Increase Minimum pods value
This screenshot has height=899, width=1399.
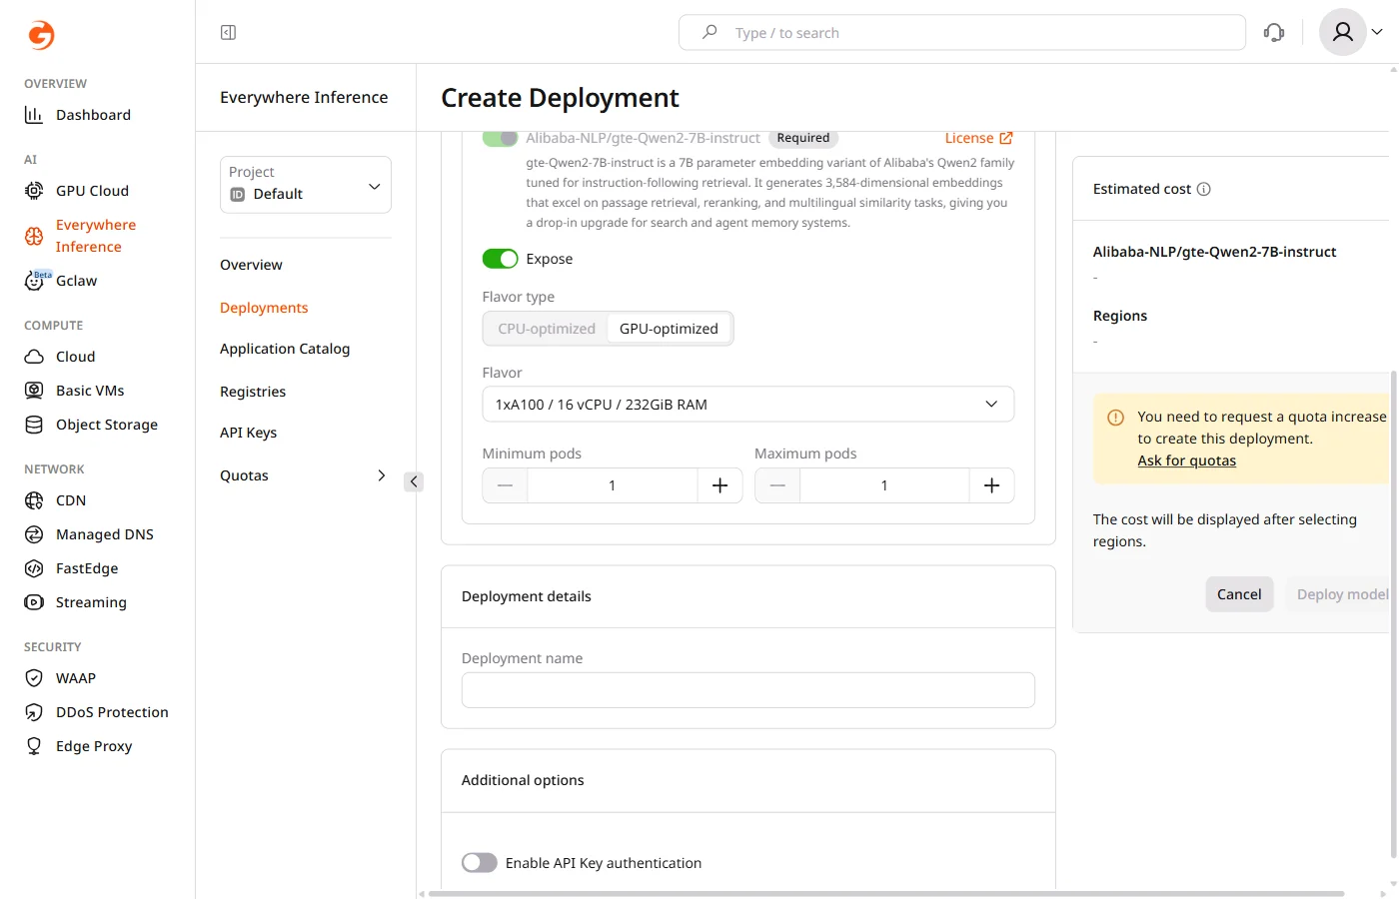tap(719, 485)
